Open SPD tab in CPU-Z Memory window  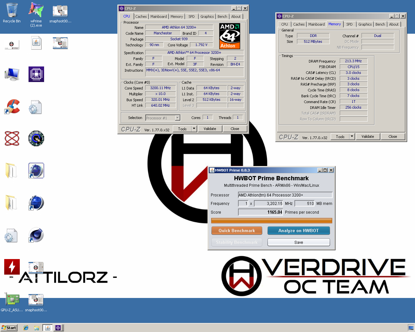[x=350, y=24]
